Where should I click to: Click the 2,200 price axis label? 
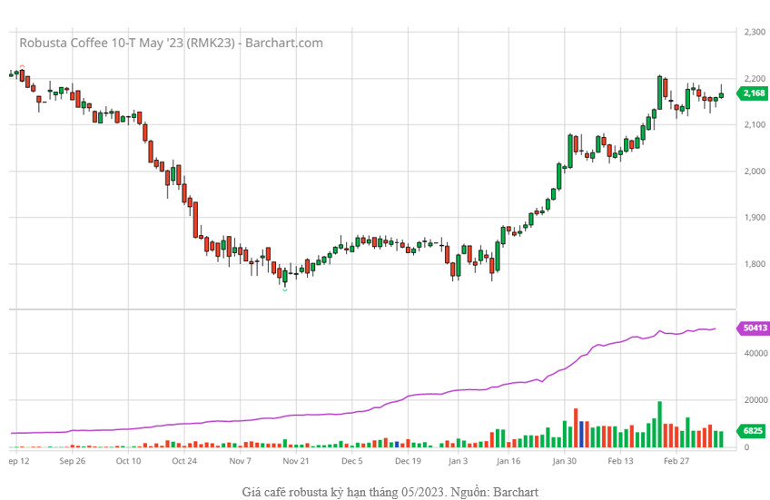[x=755, y=79]
